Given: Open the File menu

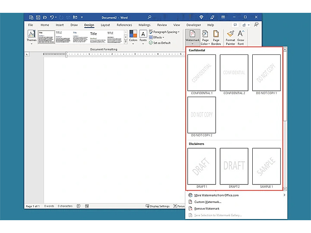Looking at the screenshot, I should coord(31,25).
